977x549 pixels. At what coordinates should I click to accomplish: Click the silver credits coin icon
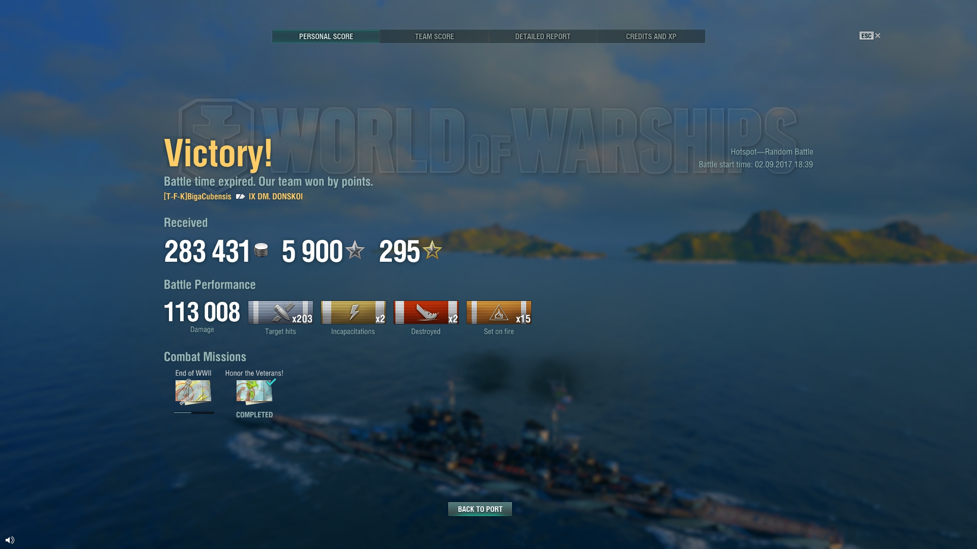tap(261, 250)
